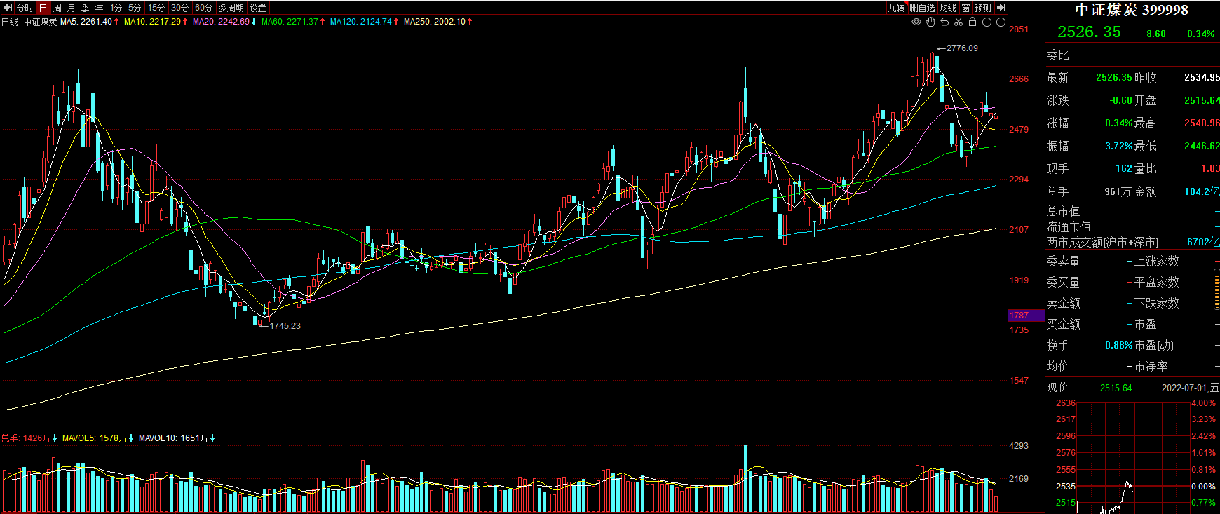Switch to the 分时 intraday tab
This screenshot has height=514, width=1220.
pyautogui.click(x=25, y=8)
